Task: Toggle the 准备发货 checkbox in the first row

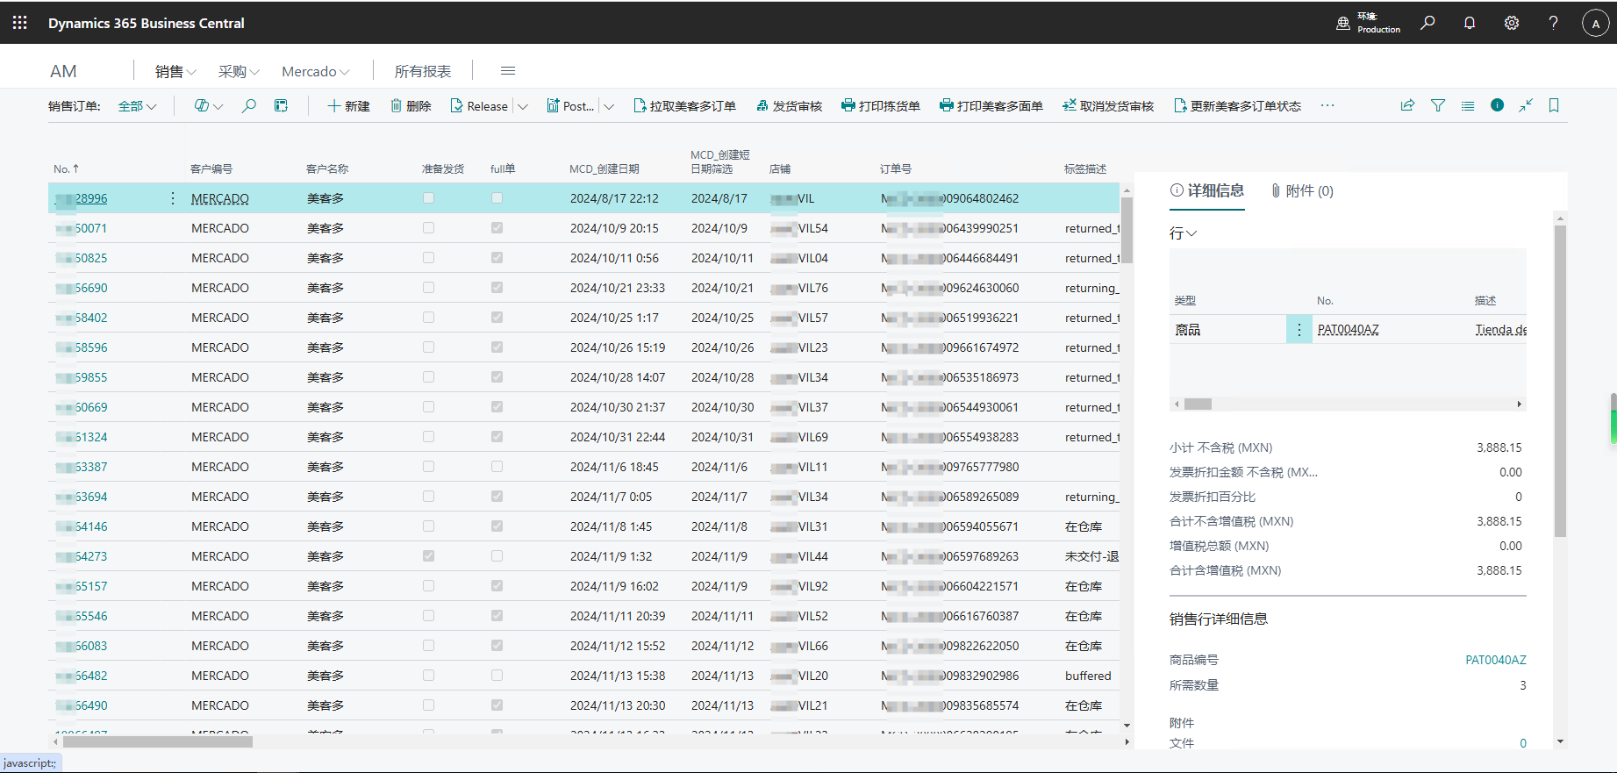Action: click(x=428, y=198)
